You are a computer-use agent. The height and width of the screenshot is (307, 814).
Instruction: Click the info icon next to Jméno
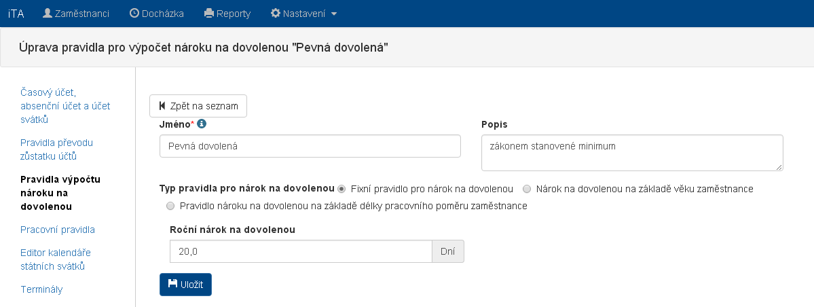[x=202, y=124]
